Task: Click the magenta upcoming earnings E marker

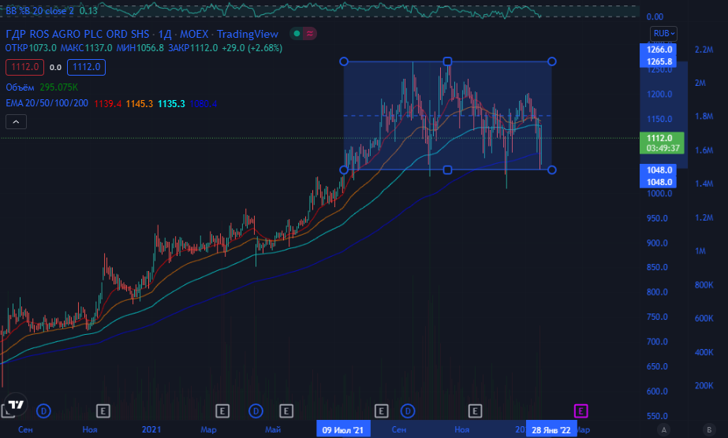Action: tap(581, 410)
